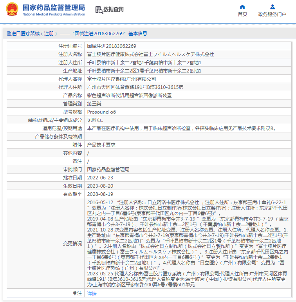Click the 产品名称 row label
The height and width of the screenshot is (302, 296).
click(x=72, y=96)
